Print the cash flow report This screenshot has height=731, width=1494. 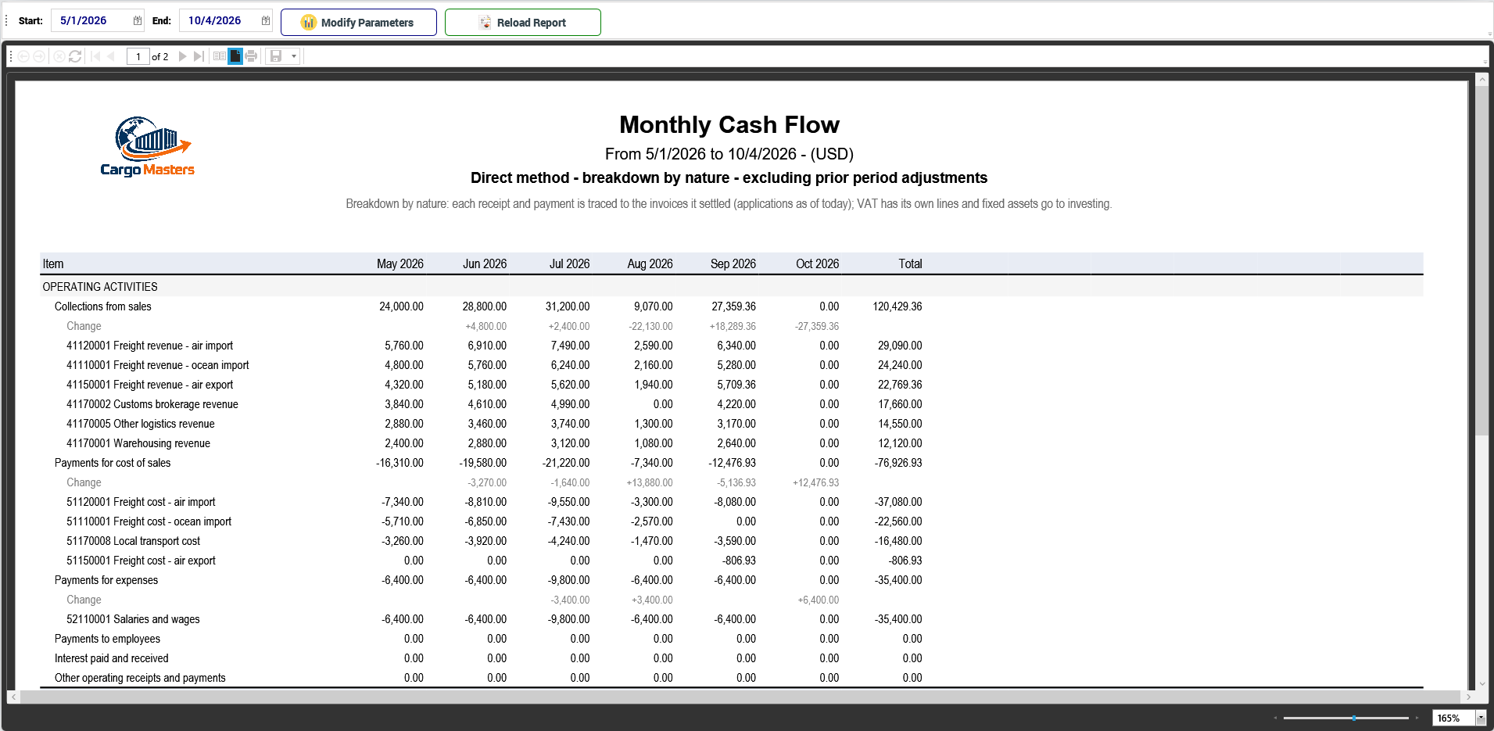click(x=251, y=56)
